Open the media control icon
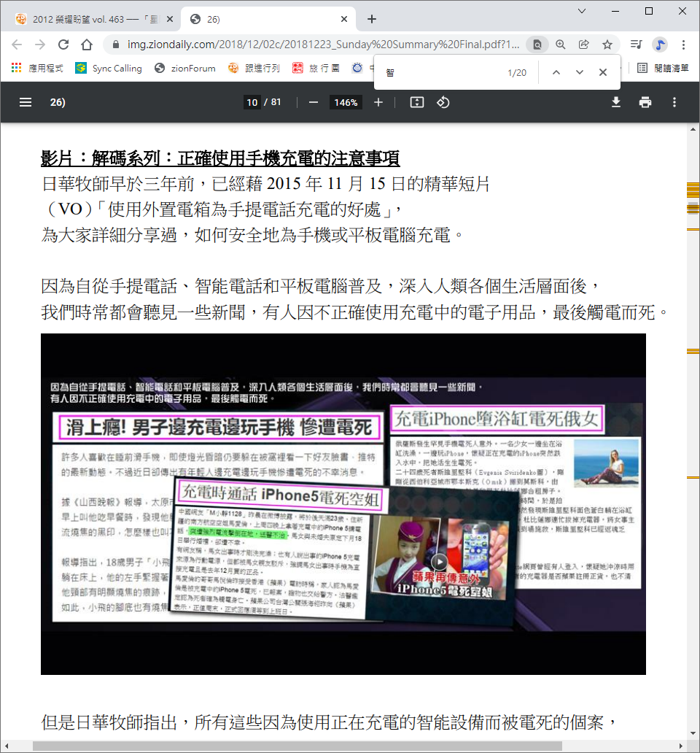 (x=636, y=45)
